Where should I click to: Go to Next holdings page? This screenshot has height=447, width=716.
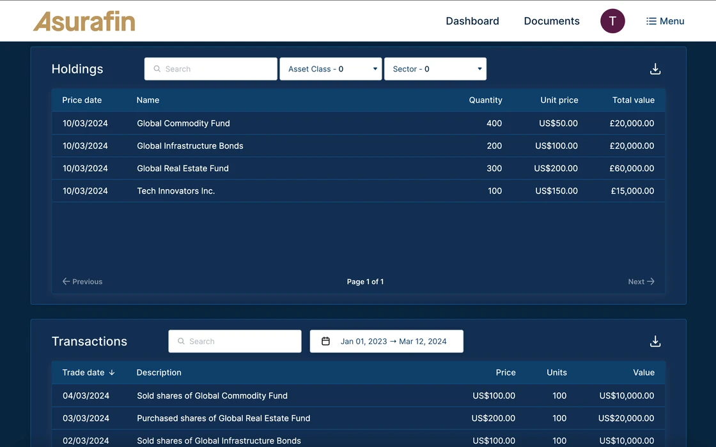click(641, 282)
